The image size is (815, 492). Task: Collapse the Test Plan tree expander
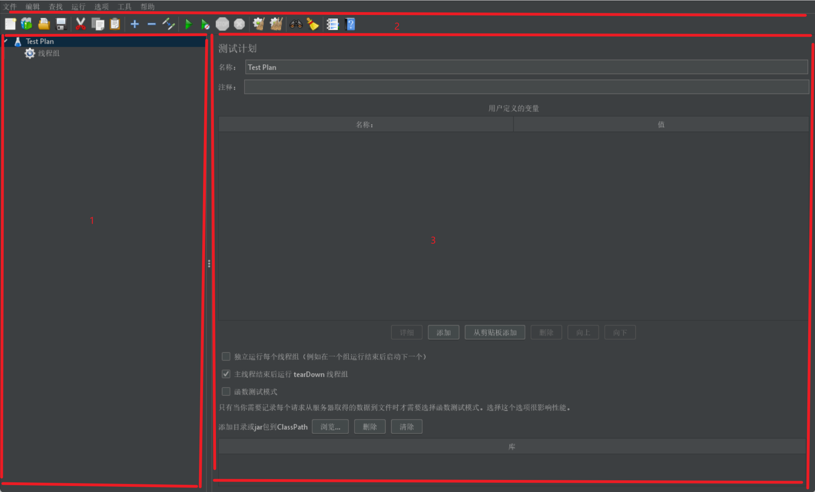tap(6, 41)
